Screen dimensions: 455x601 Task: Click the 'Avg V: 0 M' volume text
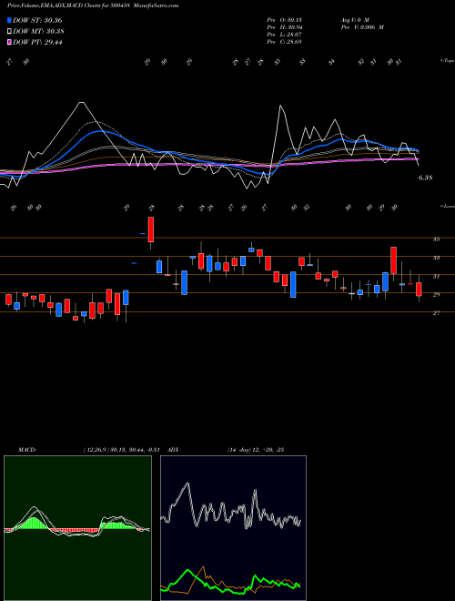pos(354,19)
